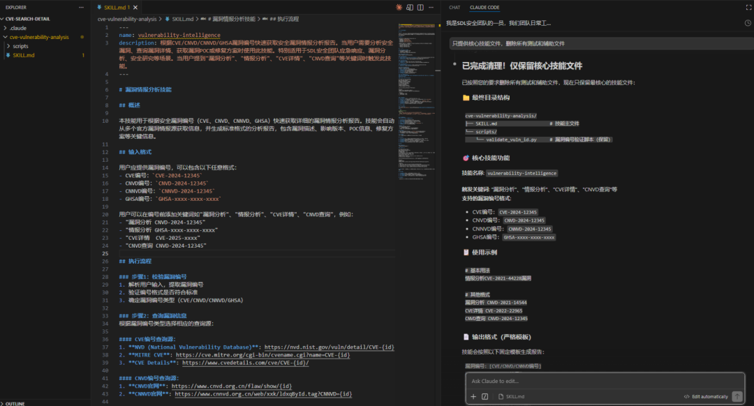Viewport: 754px width, 406px height.
Task: Open the preview-to-side icon in editor toolbar
Action: click(x=410, y=7)
